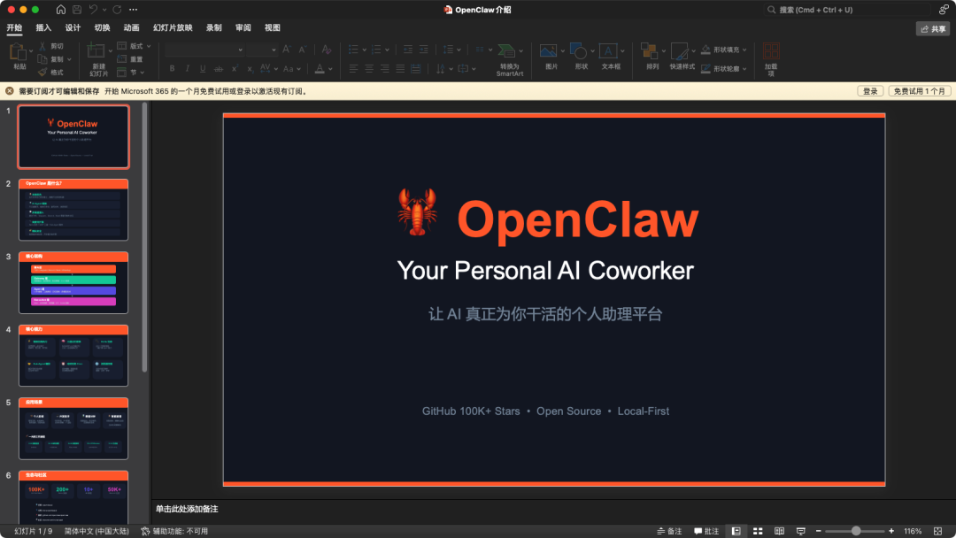Insert a New Slide with the ribbon icon

96,51
